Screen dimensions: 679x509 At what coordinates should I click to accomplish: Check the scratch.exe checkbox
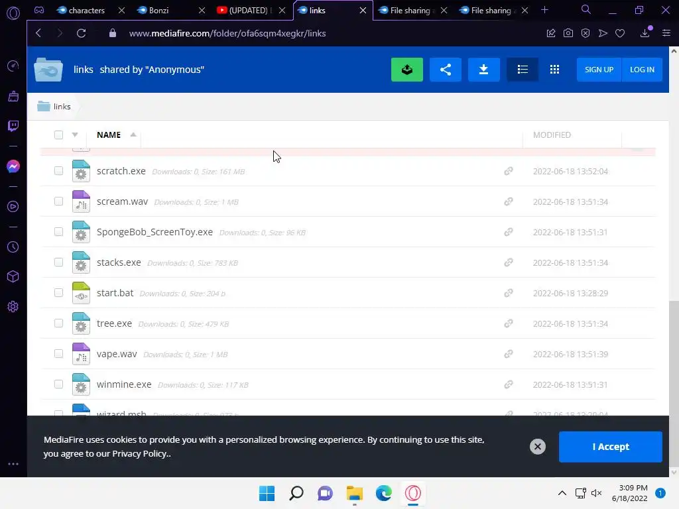58,170
